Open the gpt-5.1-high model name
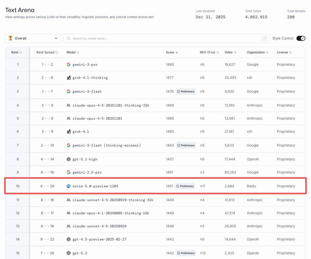 85,159
